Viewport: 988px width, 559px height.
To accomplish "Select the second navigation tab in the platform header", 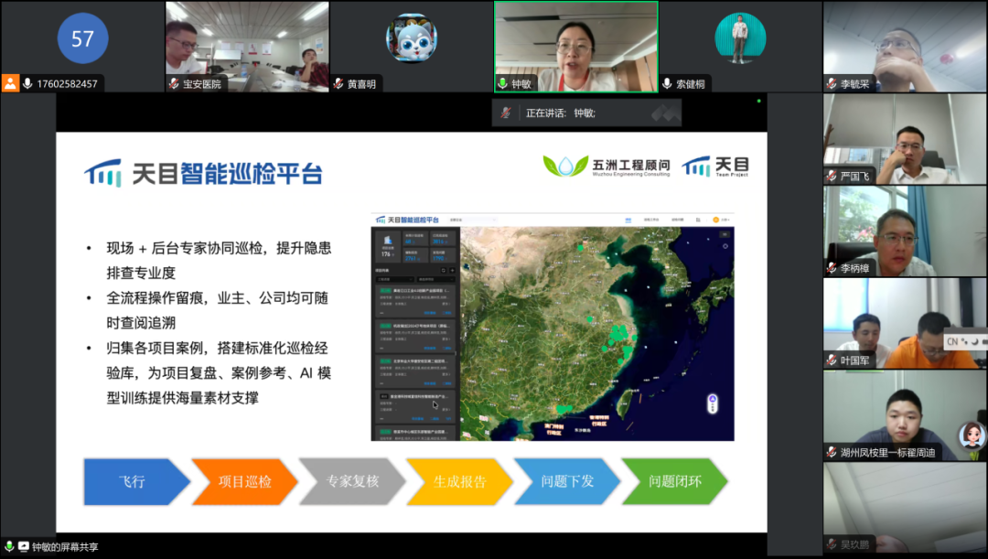I will coord(651,220).
